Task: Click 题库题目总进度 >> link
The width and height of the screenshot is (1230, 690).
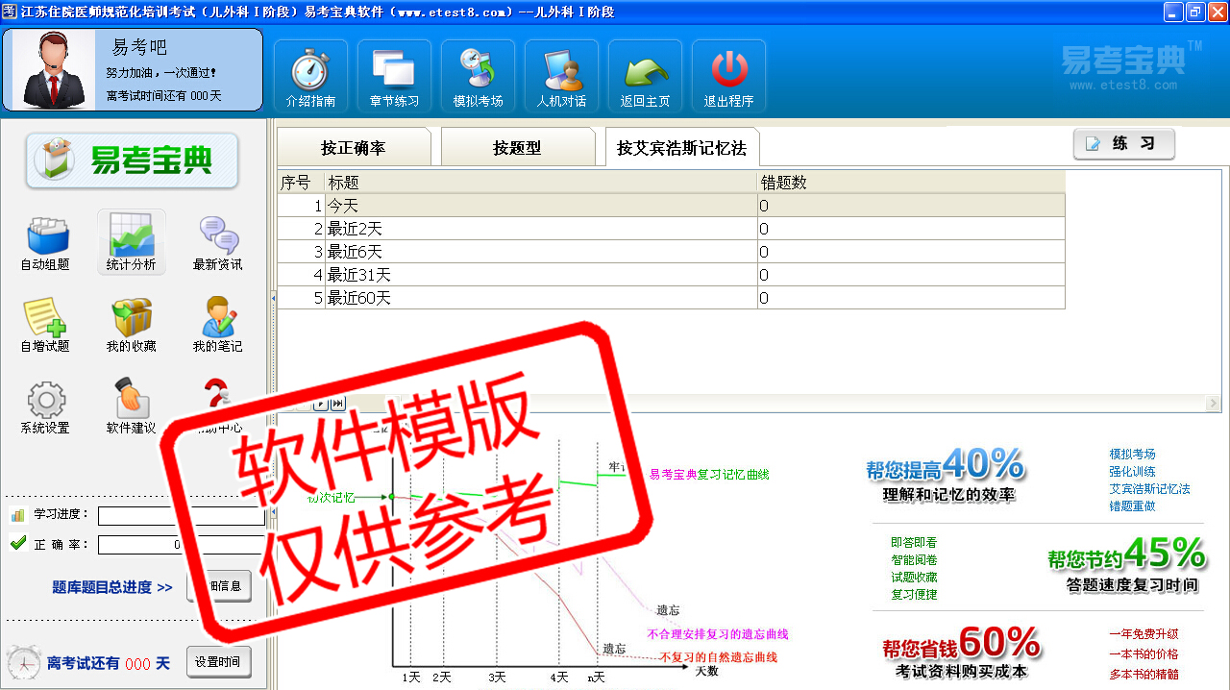Action: tap(112, 587)
